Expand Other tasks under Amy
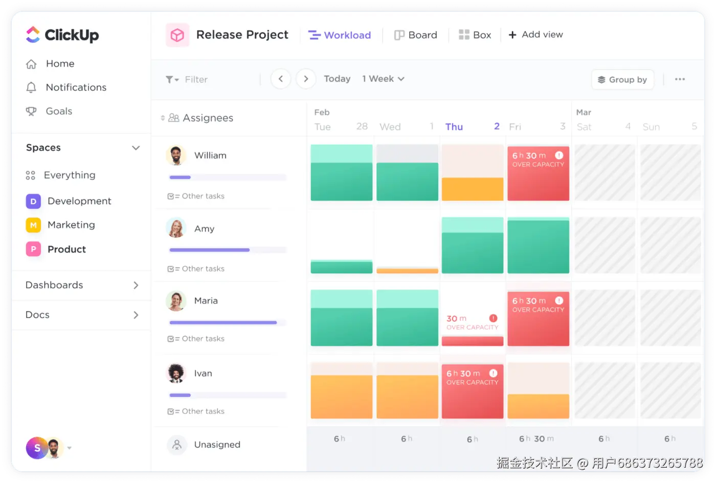Viewport: 716px width, 483px height. [196, 269]
